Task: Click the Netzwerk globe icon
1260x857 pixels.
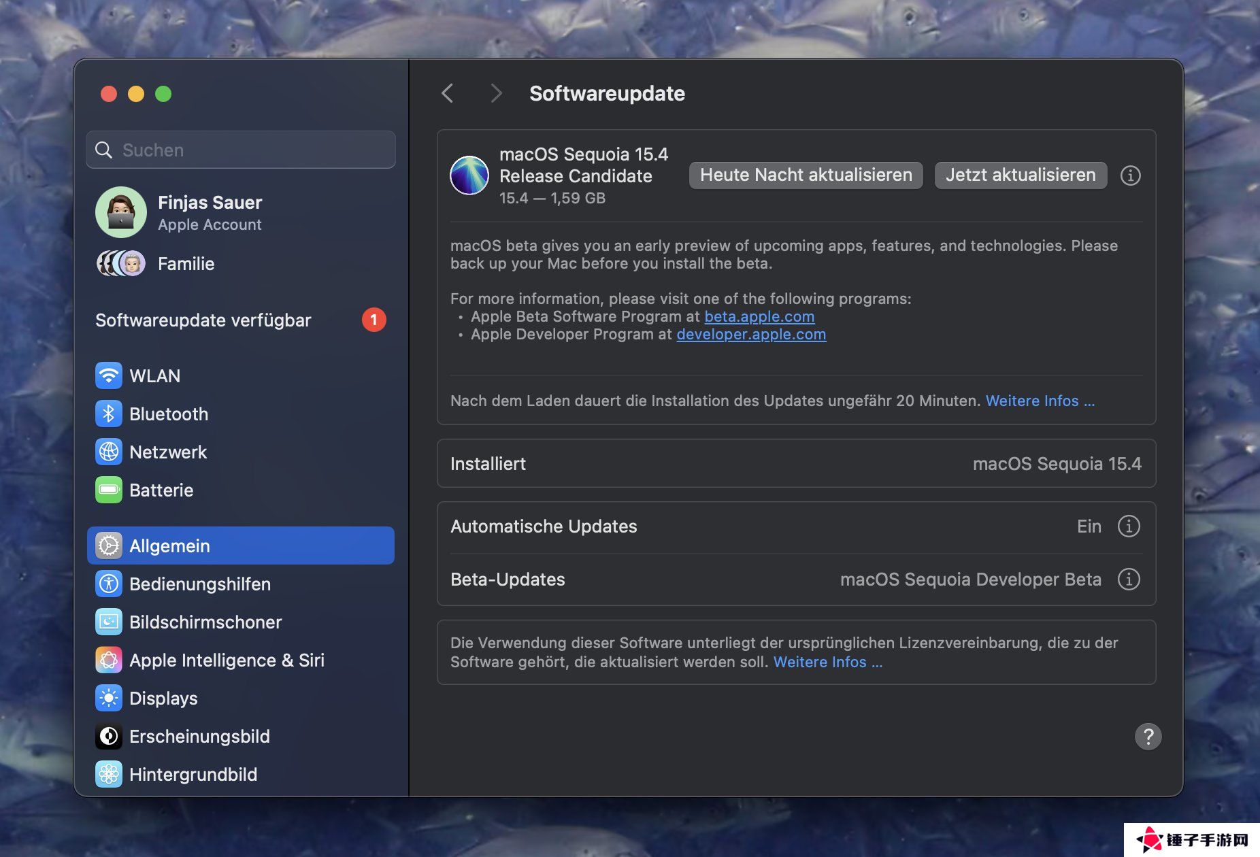Action: click(x=109, y=452)
